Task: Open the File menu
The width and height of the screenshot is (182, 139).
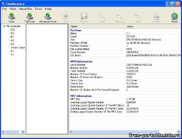Action: pyautogui.click(x=4, y=9)
